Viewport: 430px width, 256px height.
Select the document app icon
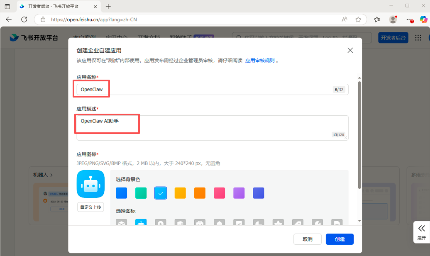(x=337, y=223)
